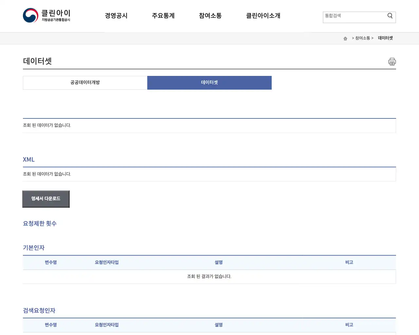419x335 pixels.
Task: Select the 데이터셋 tab
Action: [209, 83]
